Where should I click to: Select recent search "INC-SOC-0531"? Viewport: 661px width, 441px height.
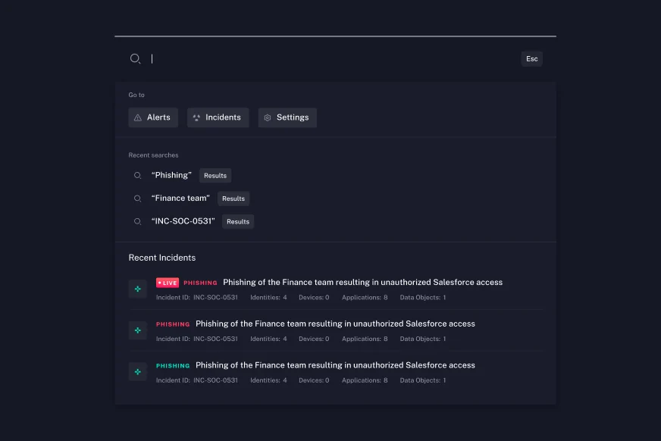pos(183,221)
